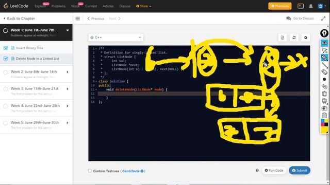Toggle Delete Node in a Linked List checkbox

point(6,59)
